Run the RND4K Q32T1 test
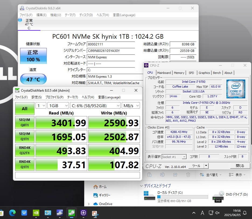Viewport: 252px width, 219px height. pos(24,150)
